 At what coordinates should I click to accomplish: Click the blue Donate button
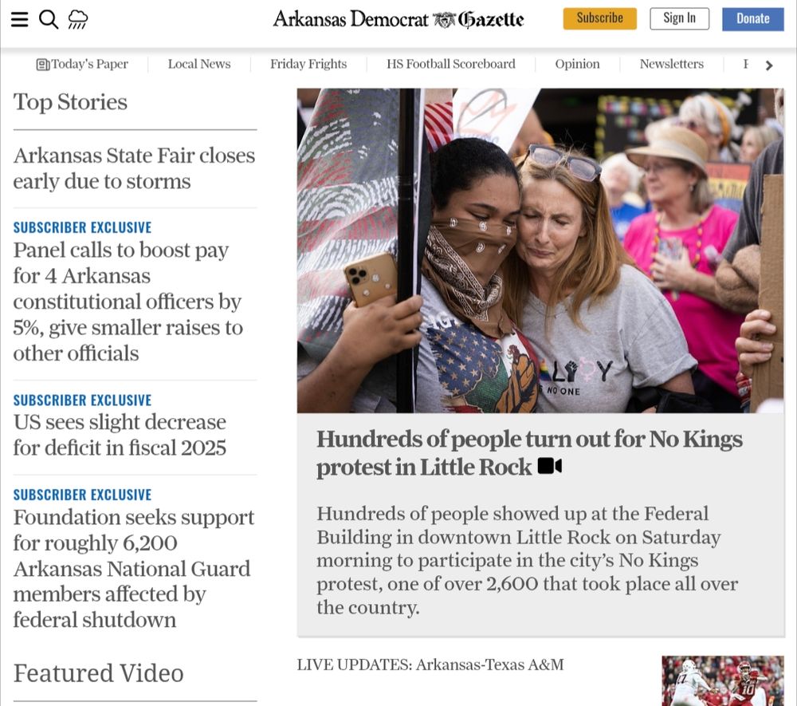coord(753,19)
